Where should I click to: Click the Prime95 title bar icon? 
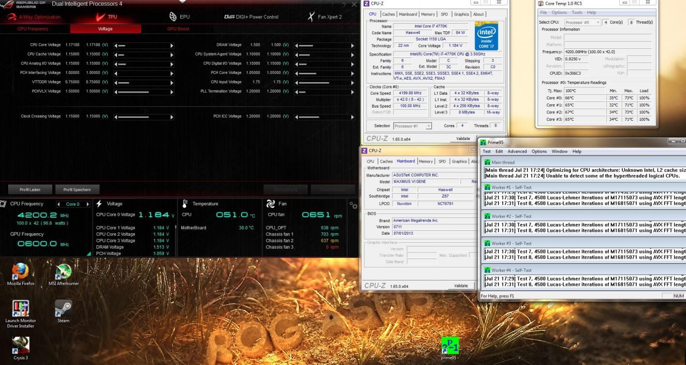point(483,142)
